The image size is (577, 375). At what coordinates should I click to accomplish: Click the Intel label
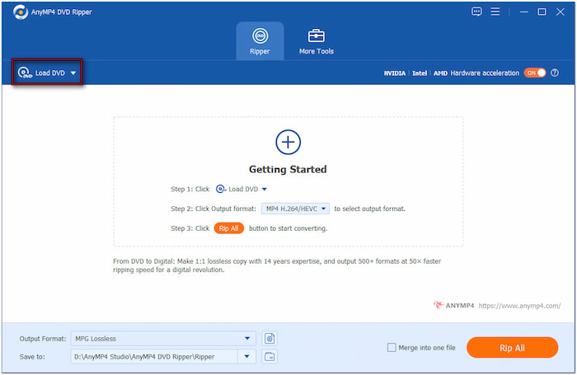(420, 73)
